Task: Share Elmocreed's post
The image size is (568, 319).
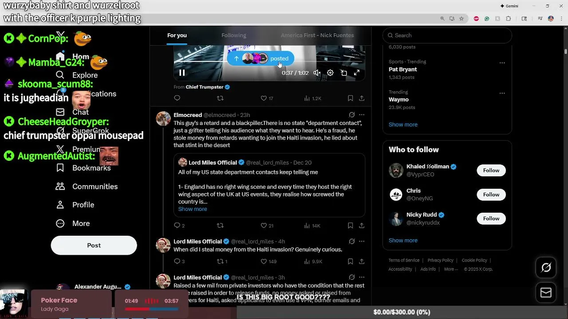Action: tap(362, 226)
